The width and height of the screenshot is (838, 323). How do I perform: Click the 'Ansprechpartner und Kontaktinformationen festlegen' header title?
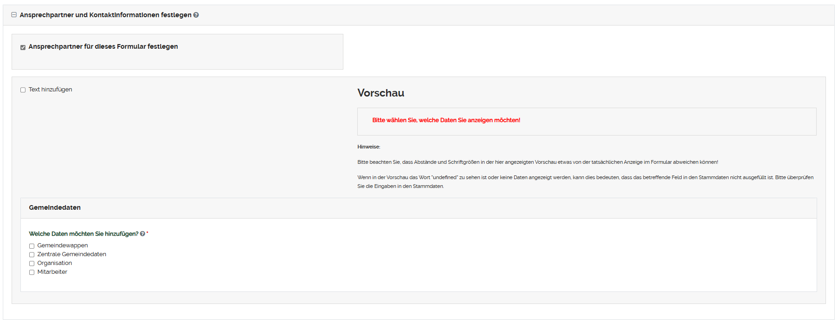(105, 15)
